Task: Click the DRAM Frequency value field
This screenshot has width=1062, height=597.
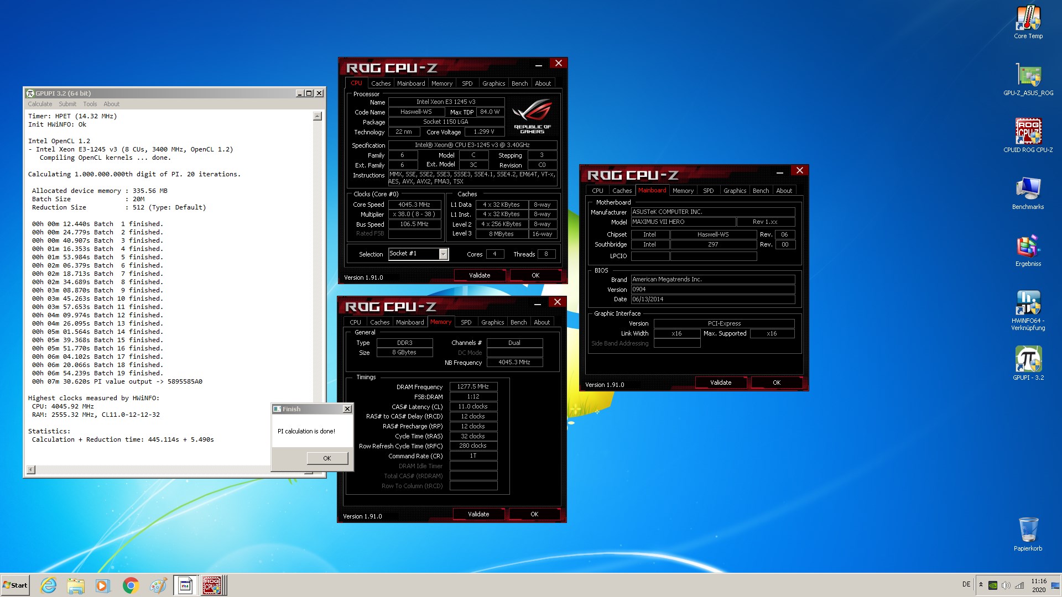Action: pos(473,387)
